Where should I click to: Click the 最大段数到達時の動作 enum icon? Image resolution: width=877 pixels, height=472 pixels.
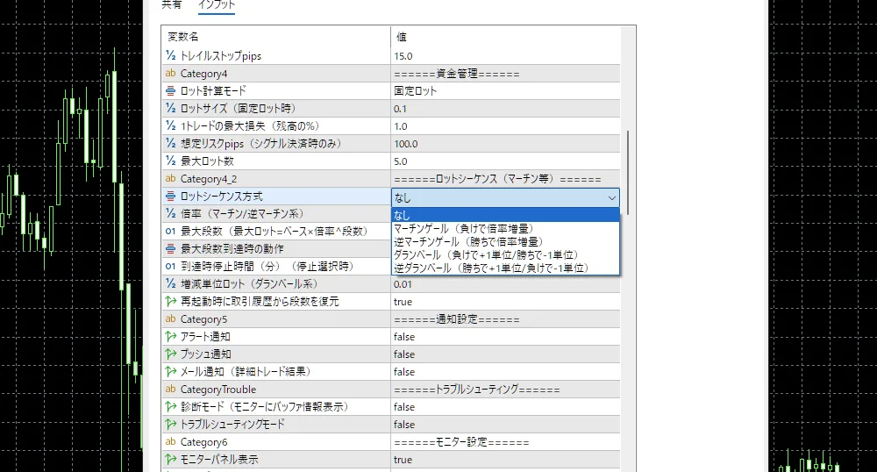(171, 249)
